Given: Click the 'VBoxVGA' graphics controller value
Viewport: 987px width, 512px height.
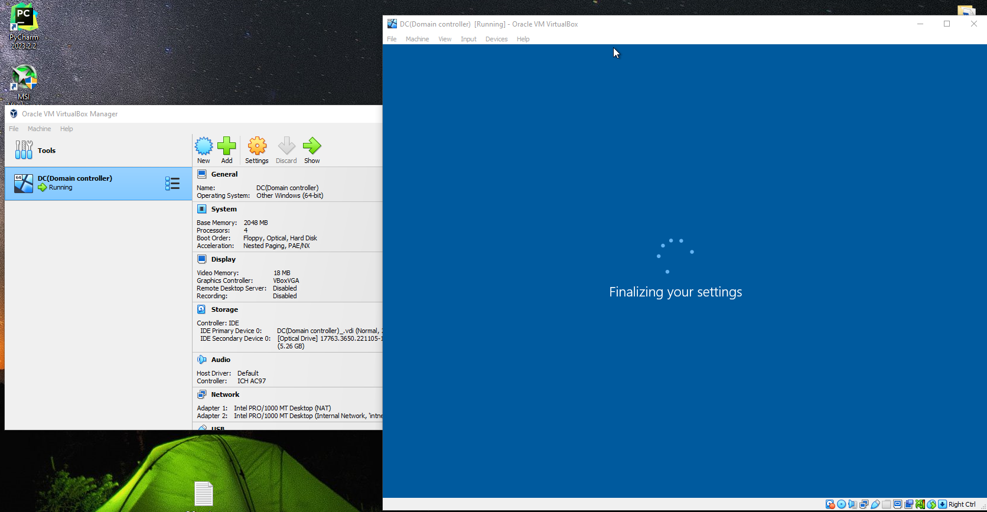Looking at the screenshot, I should [x=286, y=281].
